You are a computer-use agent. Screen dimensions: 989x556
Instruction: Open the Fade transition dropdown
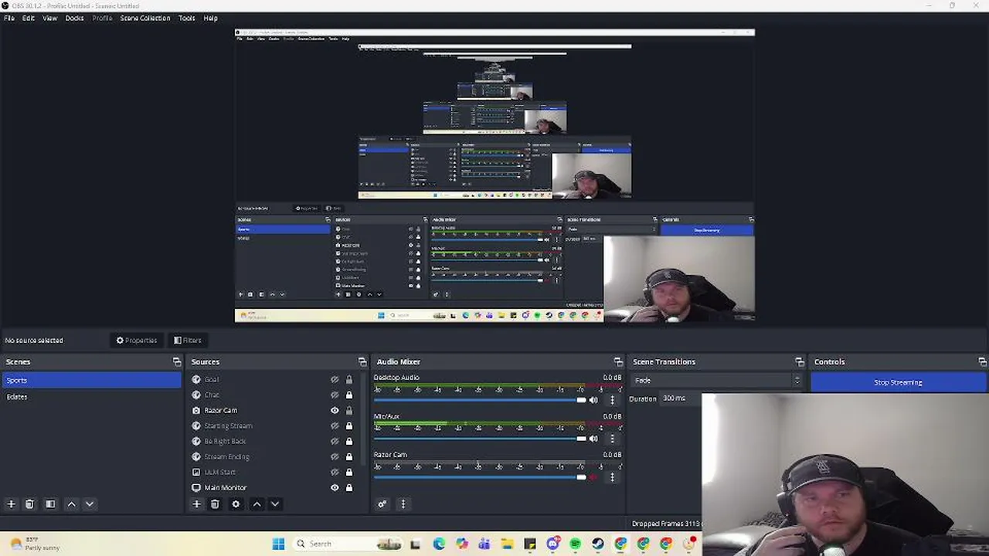point(717,380)
